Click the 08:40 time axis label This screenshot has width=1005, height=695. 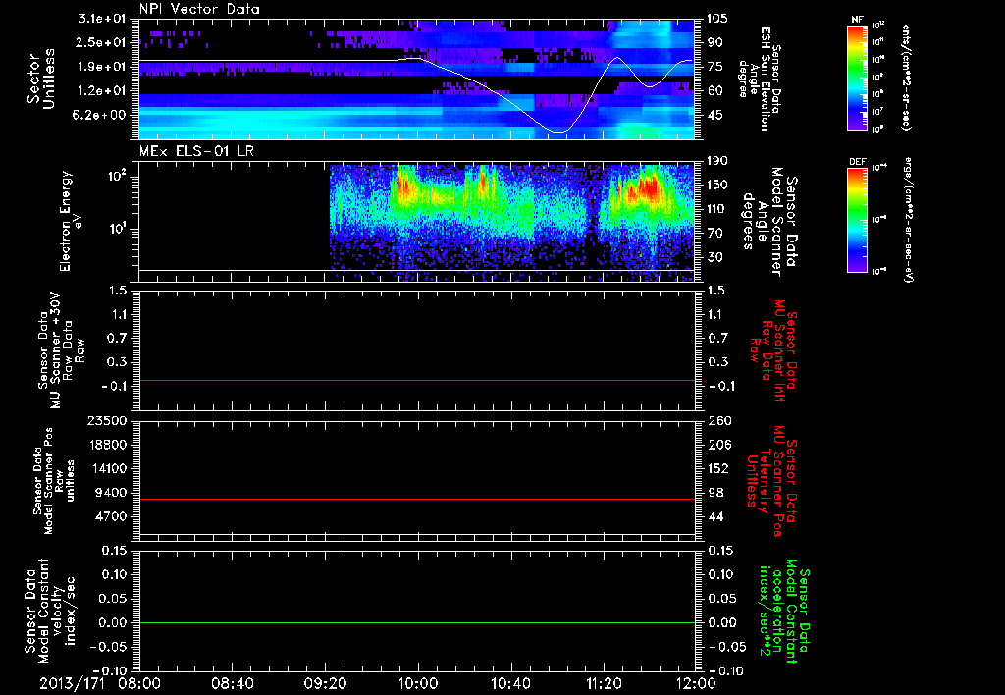click(233, 683)
